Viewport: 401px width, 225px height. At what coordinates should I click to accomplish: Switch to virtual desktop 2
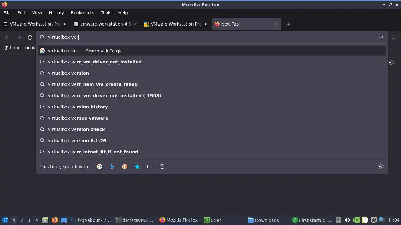(21, 220)
